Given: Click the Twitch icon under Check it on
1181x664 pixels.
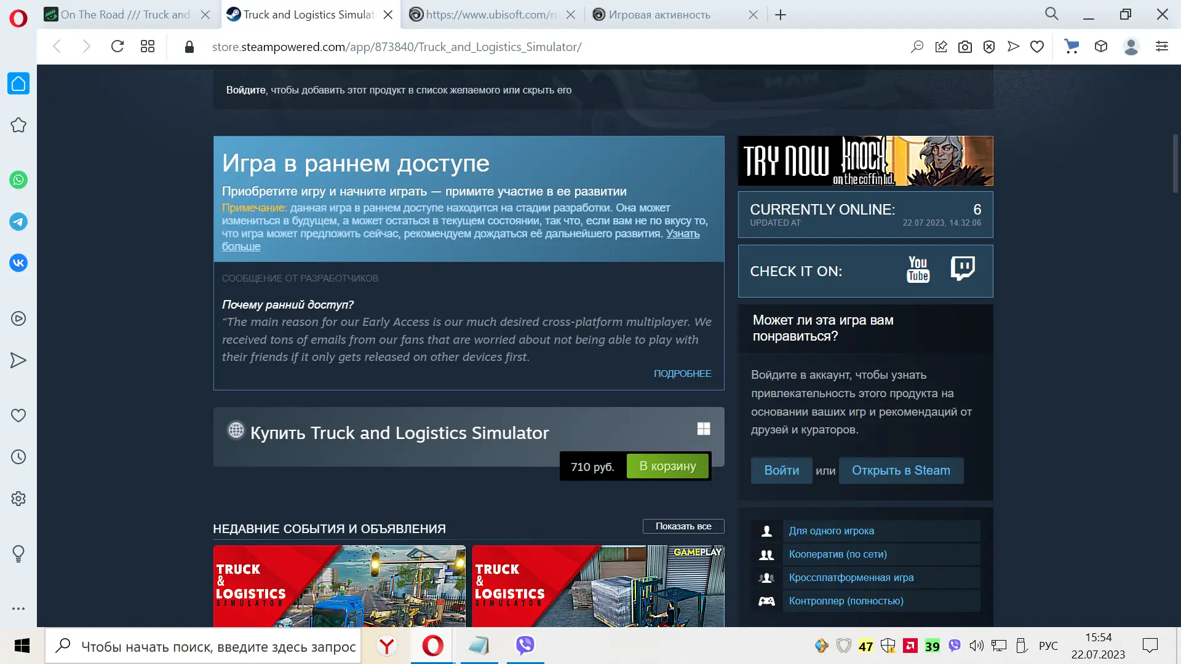Looking at the screenshot, I should pos(963,269).
